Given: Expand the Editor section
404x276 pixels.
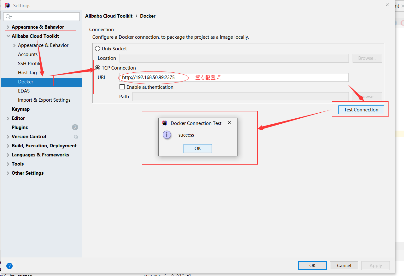Looking at the screenshot, I should pos(8,119).
